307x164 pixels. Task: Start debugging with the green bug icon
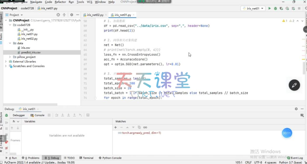(x=275, y=8)
